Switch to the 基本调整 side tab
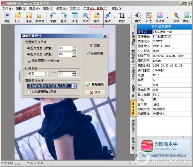Image resolution: width=193 pixels, height=167 pixels. click(x=133, y=38)
